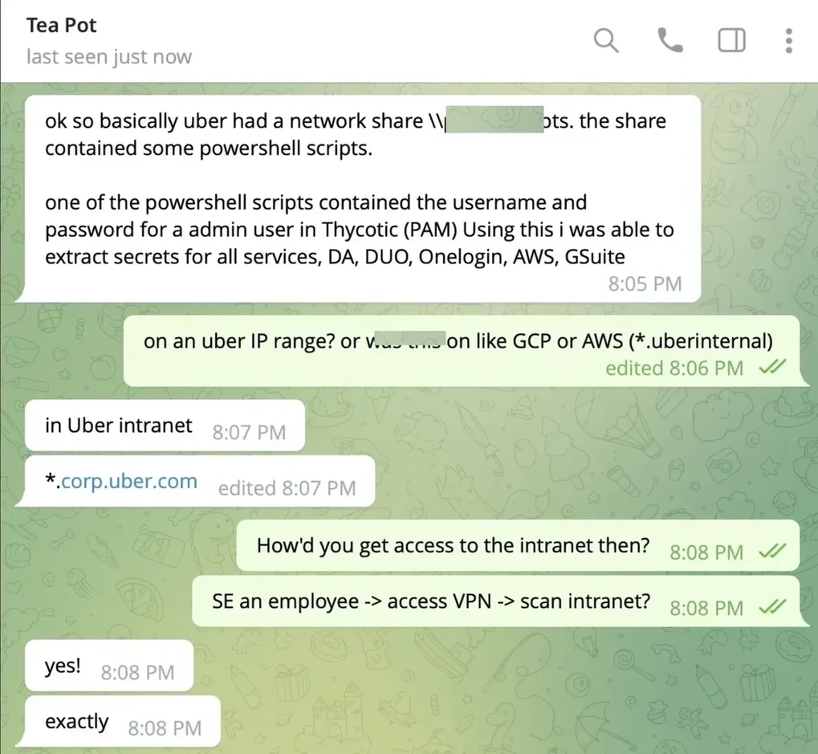Click the 8:05 PM timestamp
This screenshot has width=818, height=754.
click(x=645, y=284)
